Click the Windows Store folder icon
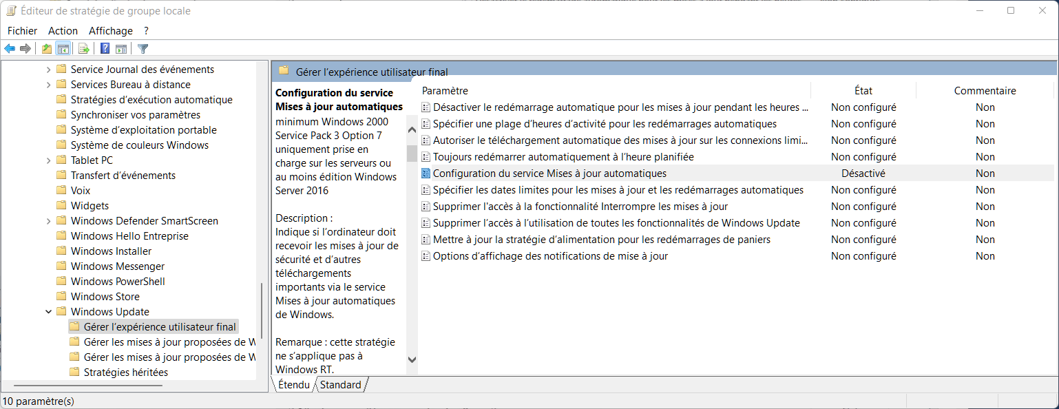Image resolution: width=1059 pixels, height=409 pixels. 61,296
